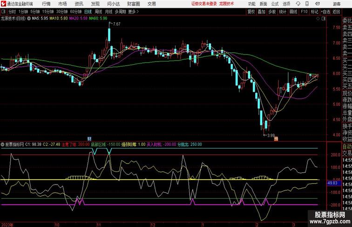Image resolution: width=352 pixels, height=227 pixels.
Task: Click the 分批出: 250.00 label
Action: pos(190,144)
